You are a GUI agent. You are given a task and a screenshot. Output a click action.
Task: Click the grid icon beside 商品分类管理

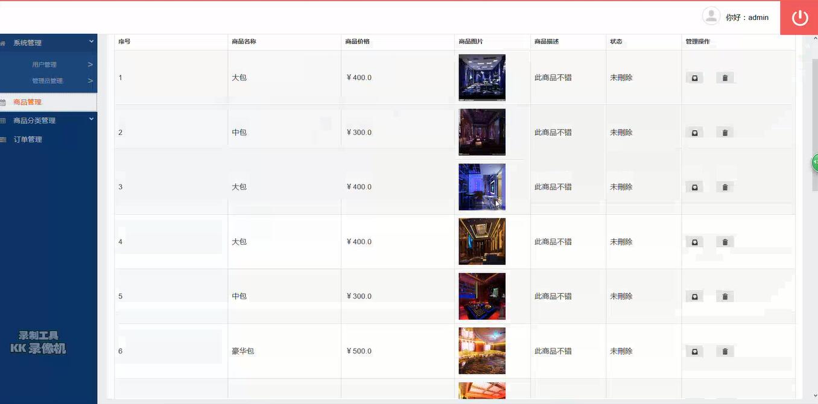click(x=2, y=121)
